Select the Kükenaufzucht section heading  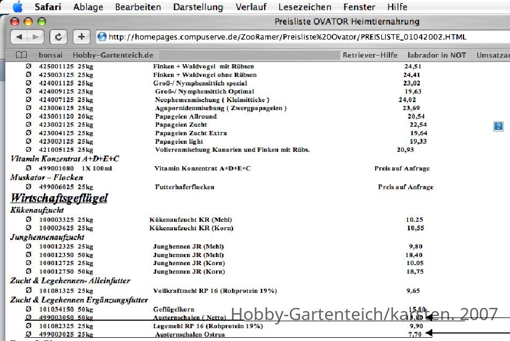point(37,210)
